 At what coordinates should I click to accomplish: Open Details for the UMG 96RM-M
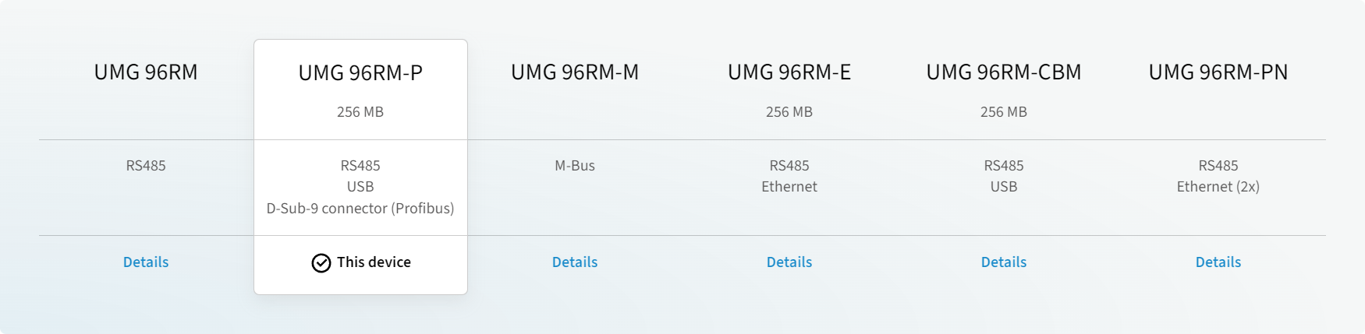575,262
